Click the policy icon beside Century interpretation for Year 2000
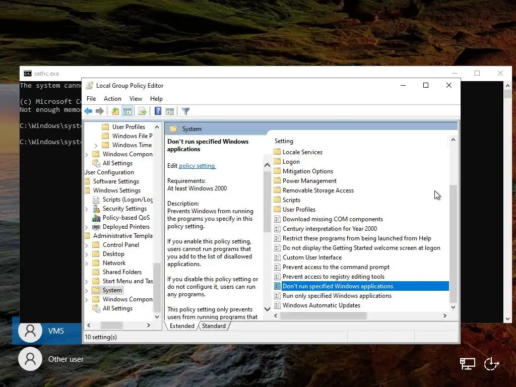 (278, 228)
